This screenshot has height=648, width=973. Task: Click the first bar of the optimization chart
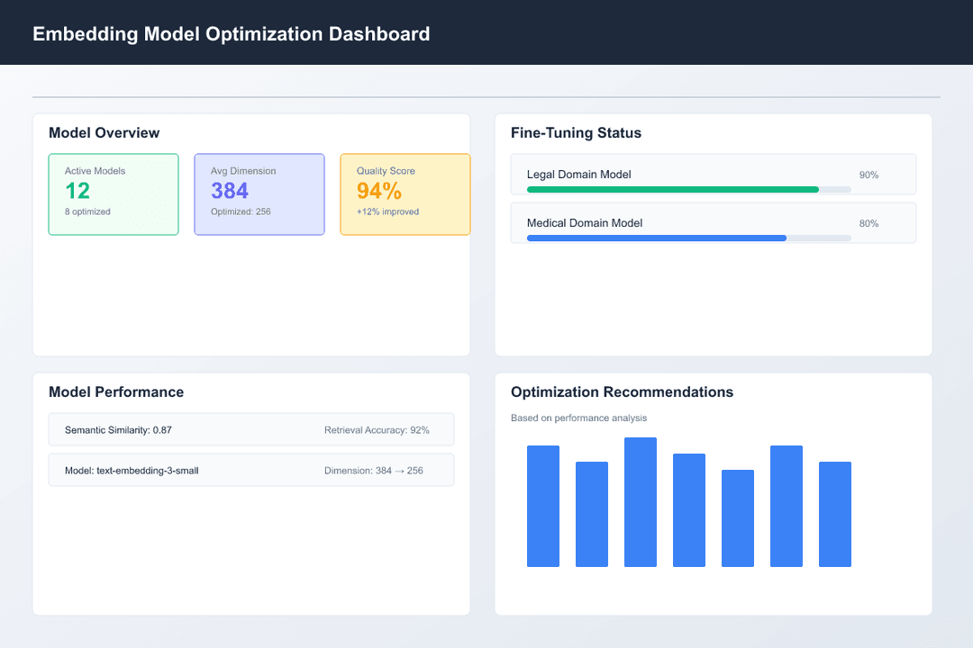pyautogui.click(x=543, y=506)
